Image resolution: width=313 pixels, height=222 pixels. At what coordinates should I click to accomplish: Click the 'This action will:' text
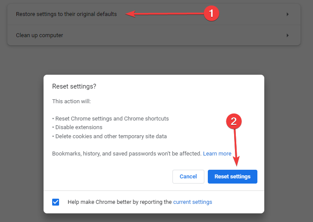pos(72,101)
